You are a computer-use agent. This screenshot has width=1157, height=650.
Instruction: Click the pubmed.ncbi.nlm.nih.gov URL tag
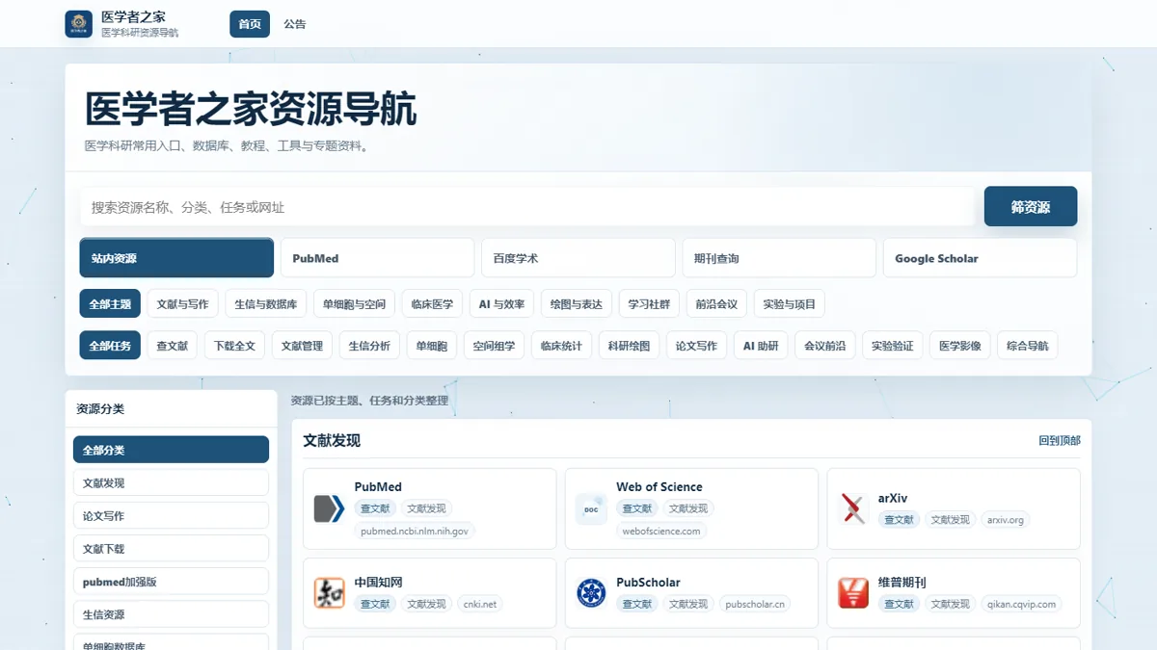(x=415, y=531)
